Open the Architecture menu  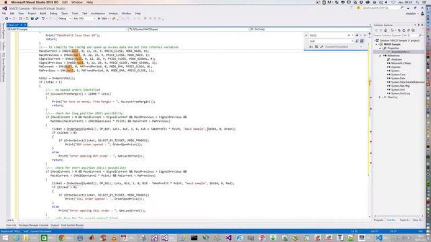tap(98, 13)
